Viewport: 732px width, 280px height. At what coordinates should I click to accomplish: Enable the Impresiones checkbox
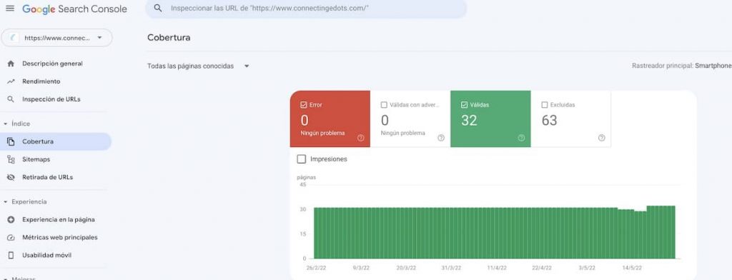pos(302,159)
